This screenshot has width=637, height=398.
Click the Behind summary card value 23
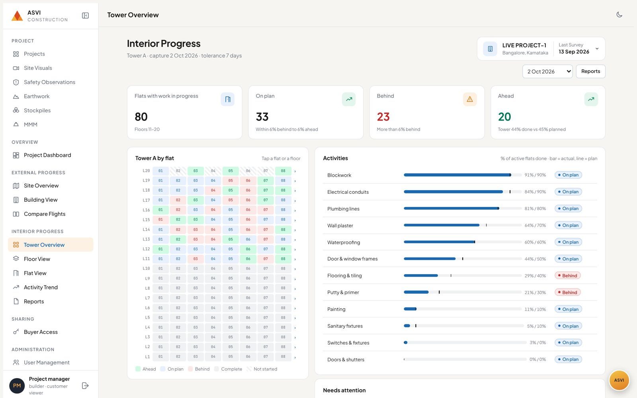[383, 117]
